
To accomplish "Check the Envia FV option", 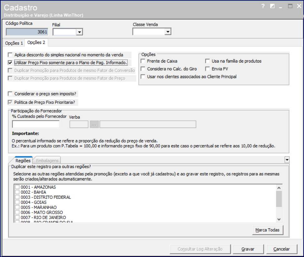I will [207, 69].
